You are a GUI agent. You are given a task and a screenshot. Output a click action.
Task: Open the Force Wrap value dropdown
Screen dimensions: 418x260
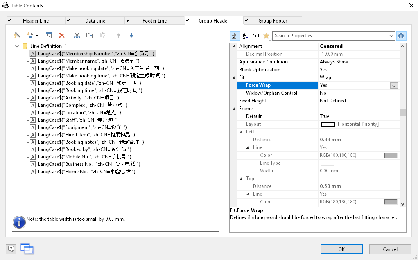pos(394,86)
